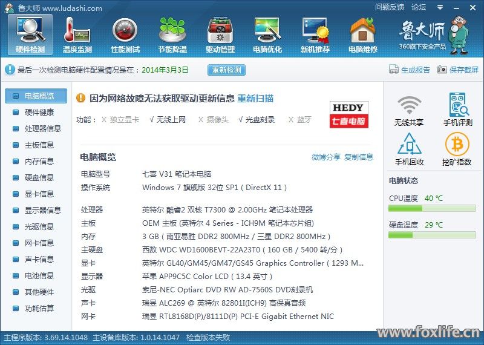The width and height of the screenshot is (484, 345).
Task: Open 挖矿指数 bitcoin mining index
Action: (x=457, y=150)
